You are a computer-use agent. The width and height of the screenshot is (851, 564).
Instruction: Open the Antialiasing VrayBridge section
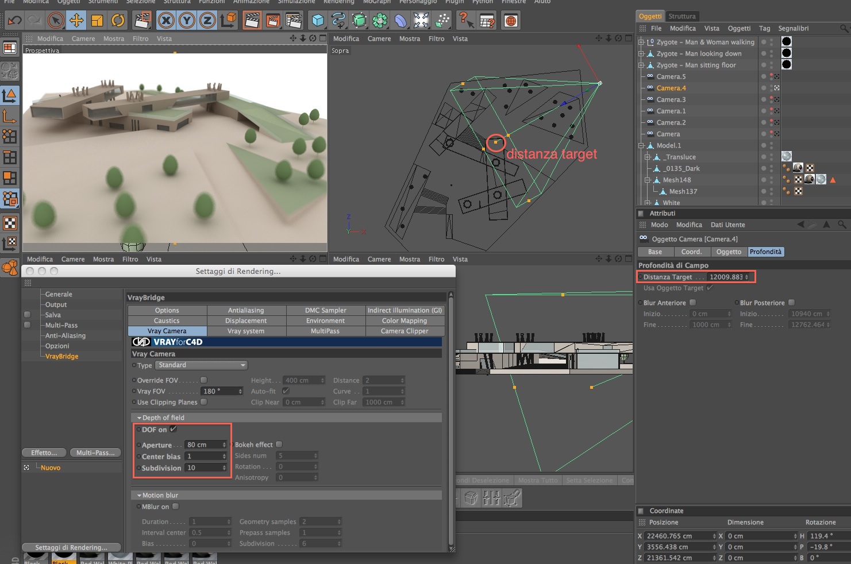point(246,310)
